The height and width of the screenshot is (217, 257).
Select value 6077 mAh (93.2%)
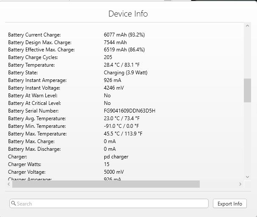pos(124,35)
